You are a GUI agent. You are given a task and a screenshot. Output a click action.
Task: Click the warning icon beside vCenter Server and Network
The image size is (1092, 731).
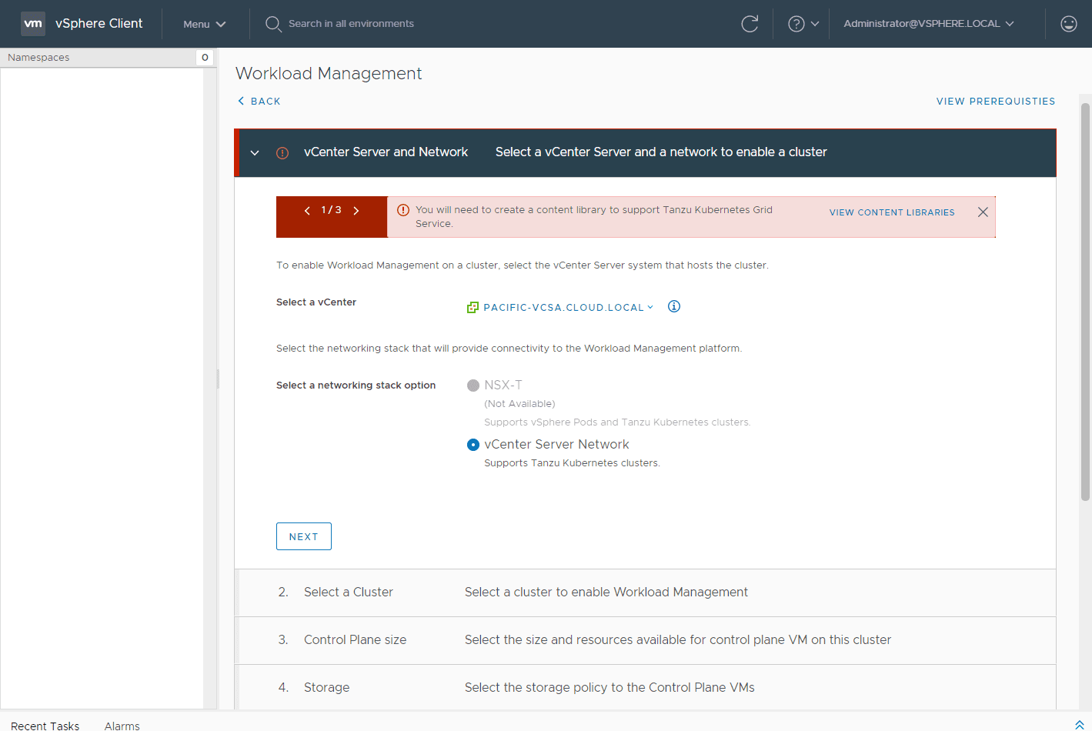282,152
